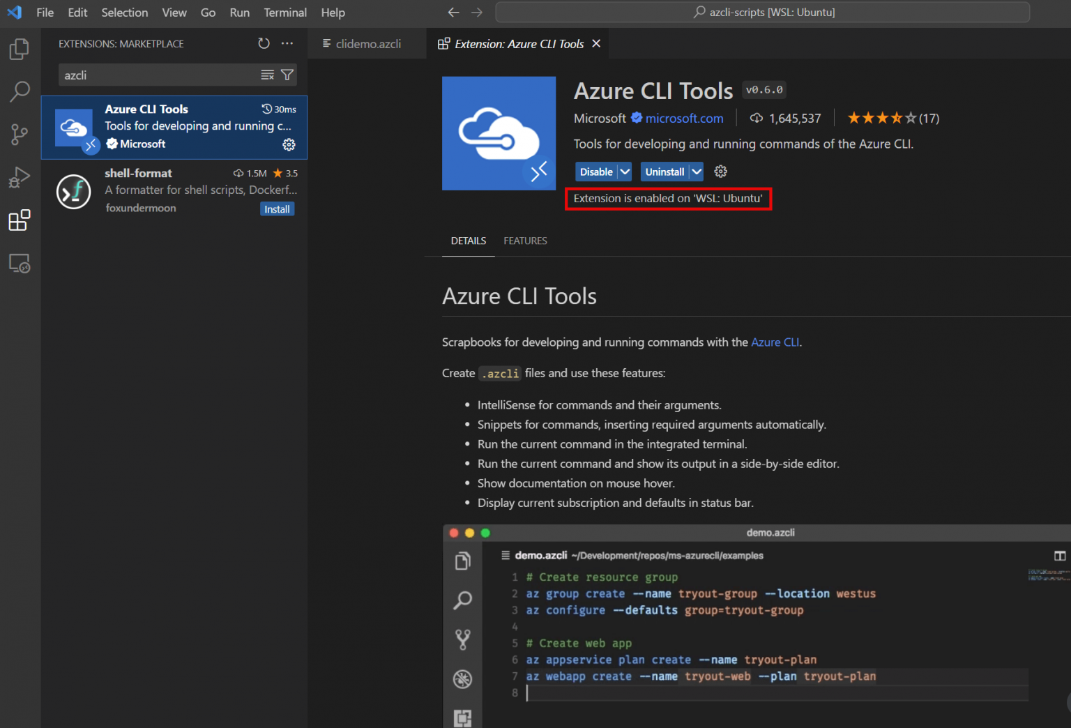The image size is (1071, 728).
Task: Expand the Disable button dropdown arrow
Action: click(x=625, y=171)
